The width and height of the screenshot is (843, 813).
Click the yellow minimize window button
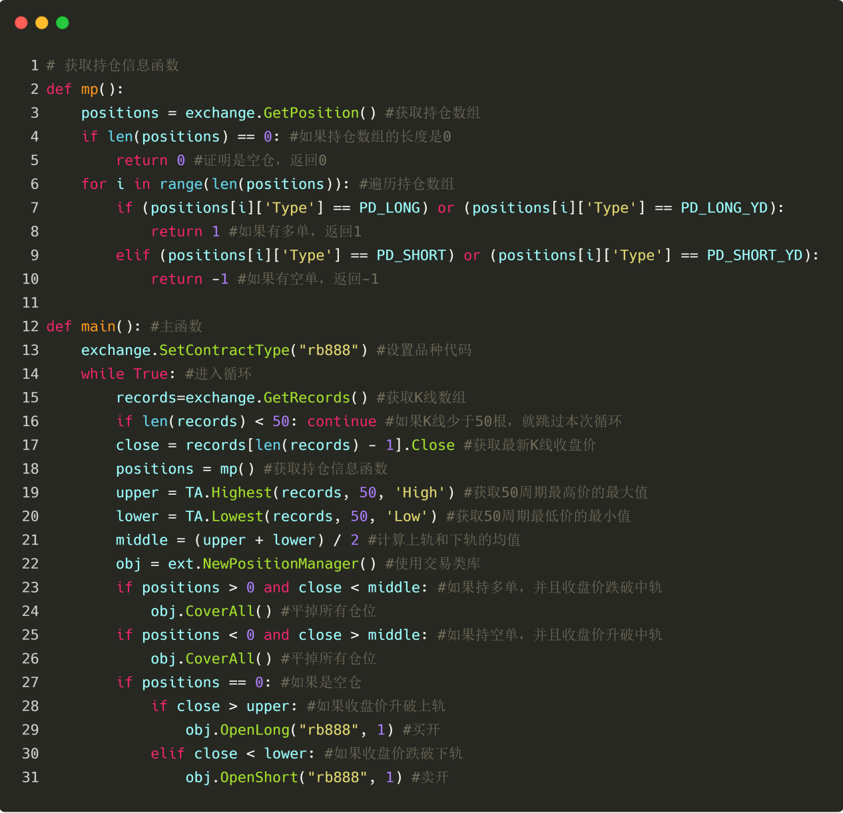(x=42, y=23)
